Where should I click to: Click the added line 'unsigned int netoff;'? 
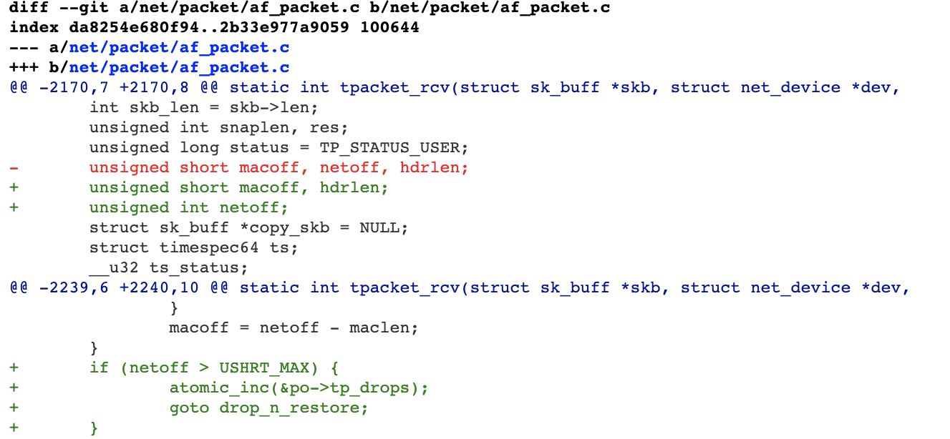coord(188,207)
